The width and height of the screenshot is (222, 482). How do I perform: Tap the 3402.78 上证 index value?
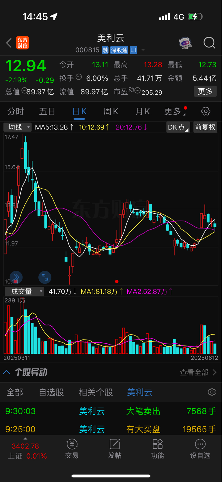pos(25,446)
